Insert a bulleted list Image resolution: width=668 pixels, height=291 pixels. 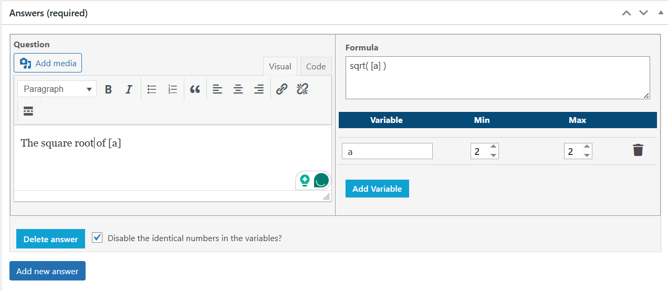pos(152,89)
